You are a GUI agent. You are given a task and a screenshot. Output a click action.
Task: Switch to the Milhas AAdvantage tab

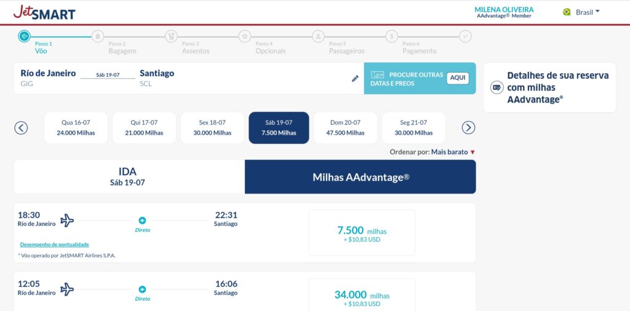361,177
